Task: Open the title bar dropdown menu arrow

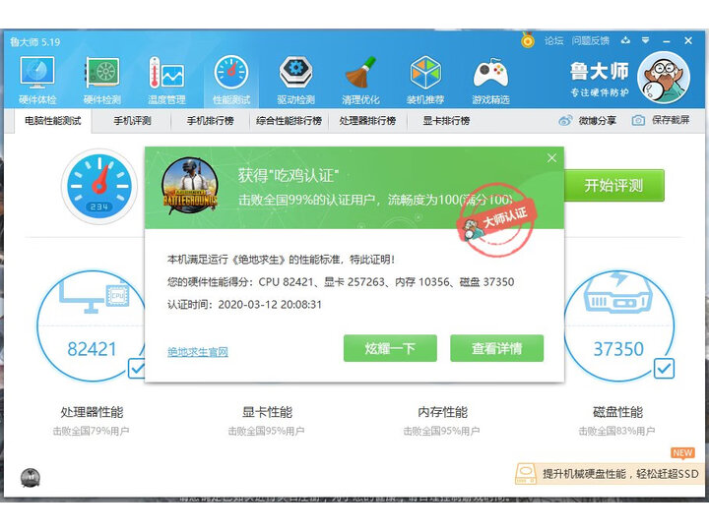Action: tap(646, 40)
